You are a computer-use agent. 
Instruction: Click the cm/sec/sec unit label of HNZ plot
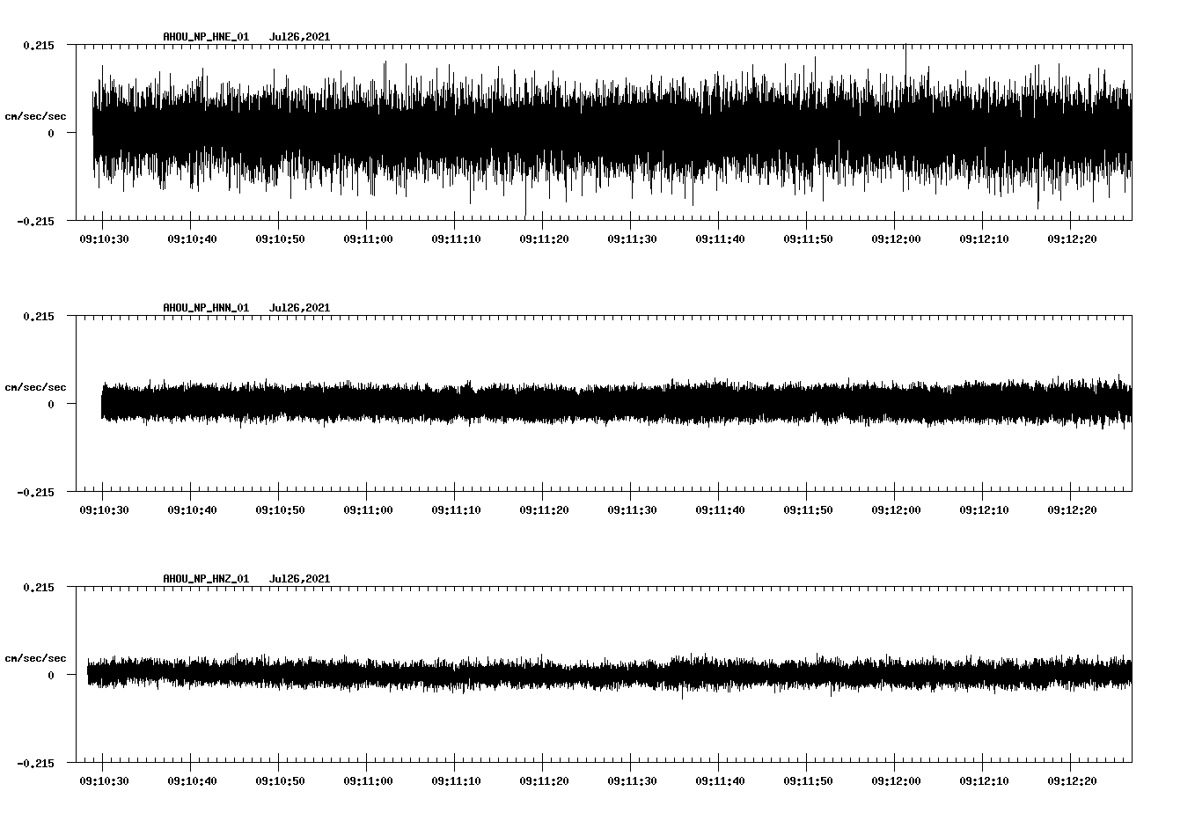tap(35, 658)
